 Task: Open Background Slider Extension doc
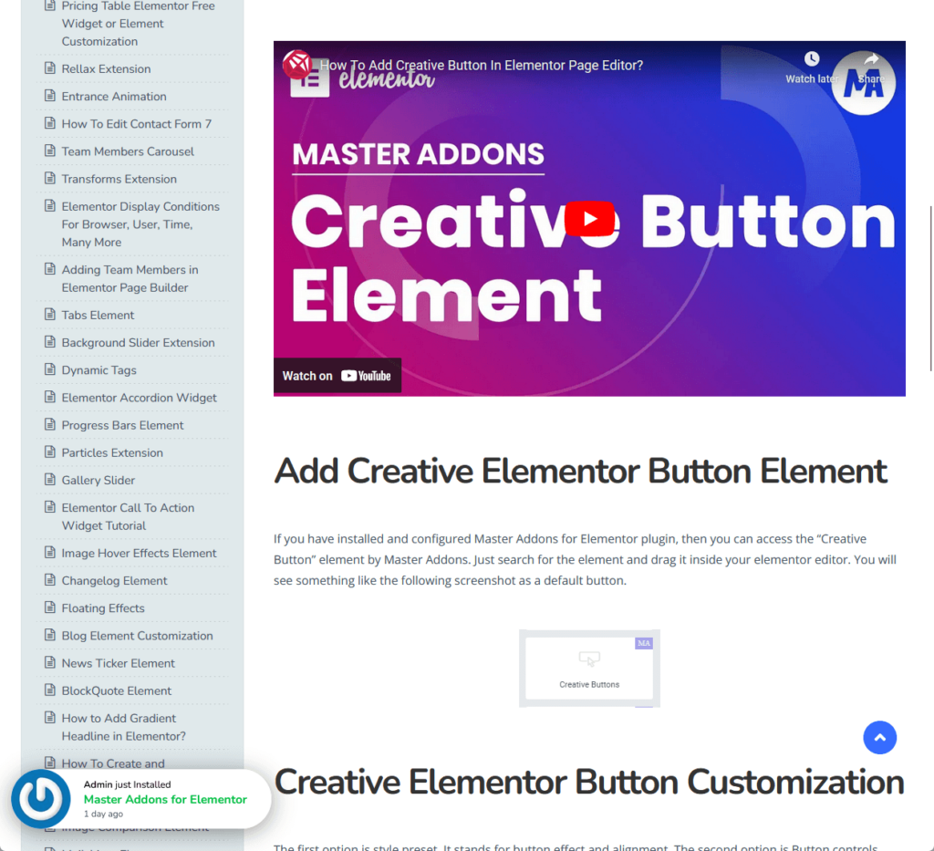[x=139, y=342]
